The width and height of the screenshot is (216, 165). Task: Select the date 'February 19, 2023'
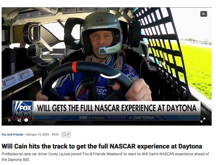(37, 134)
